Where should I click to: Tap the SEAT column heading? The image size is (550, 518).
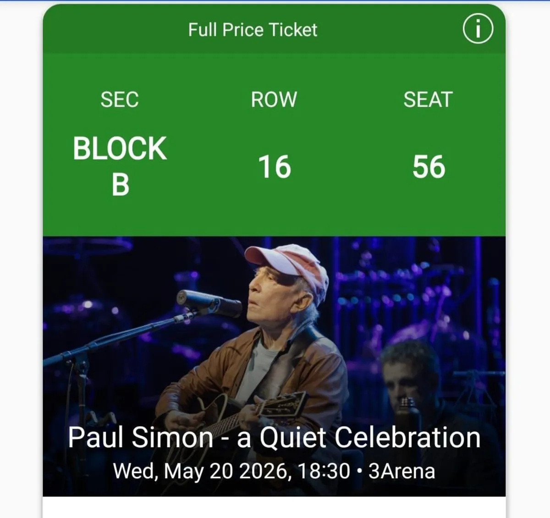[x=428, y=100]
